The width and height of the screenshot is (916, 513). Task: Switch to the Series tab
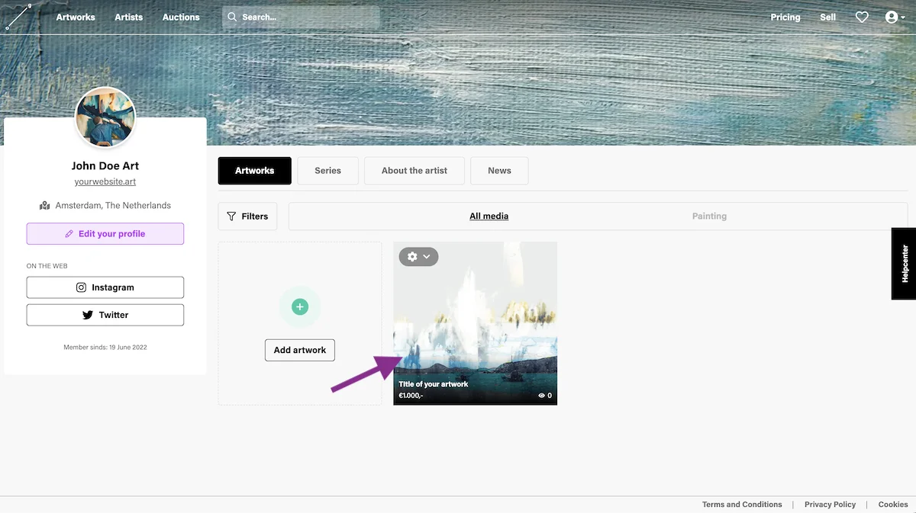(x=327, y=171)
